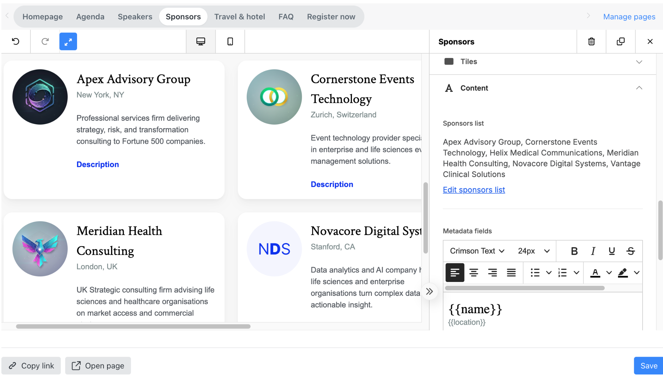Click the {{name}} placeholder in editor

475,309
